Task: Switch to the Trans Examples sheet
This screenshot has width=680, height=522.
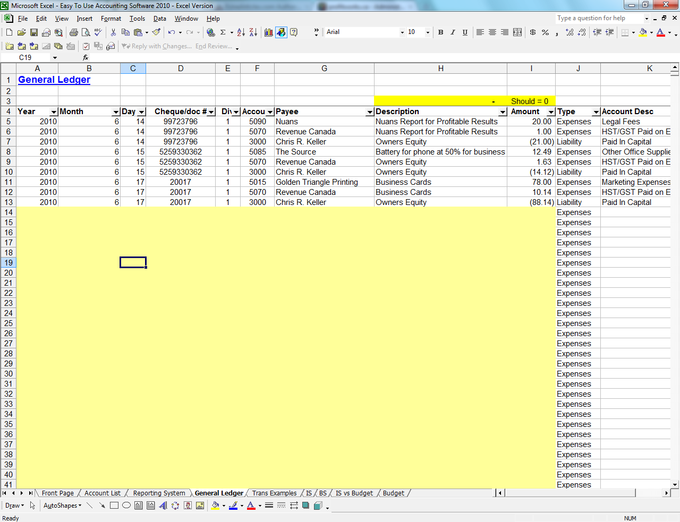Action: click(274, 493)
